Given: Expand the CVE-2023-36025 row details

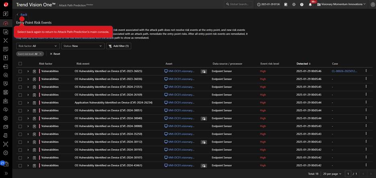Looking at the screenshot, I should click(x=28, y=71).
